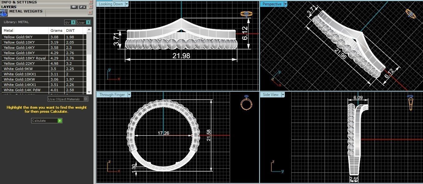Click the 17.26 inner diameter dimension
423x184 pixels.
point(163,133)
